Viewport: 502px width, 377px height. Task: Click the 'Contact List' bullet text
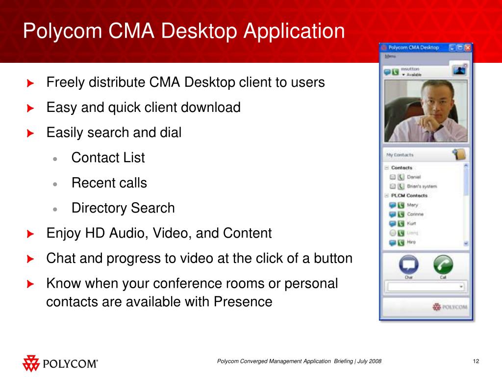[108, 158]
